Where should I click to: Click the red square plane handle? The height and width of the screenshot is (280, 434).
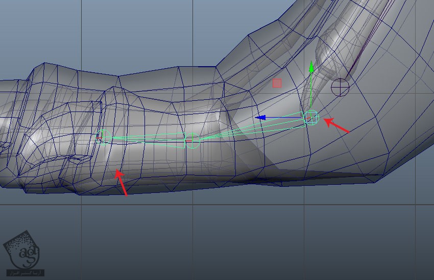277,83
